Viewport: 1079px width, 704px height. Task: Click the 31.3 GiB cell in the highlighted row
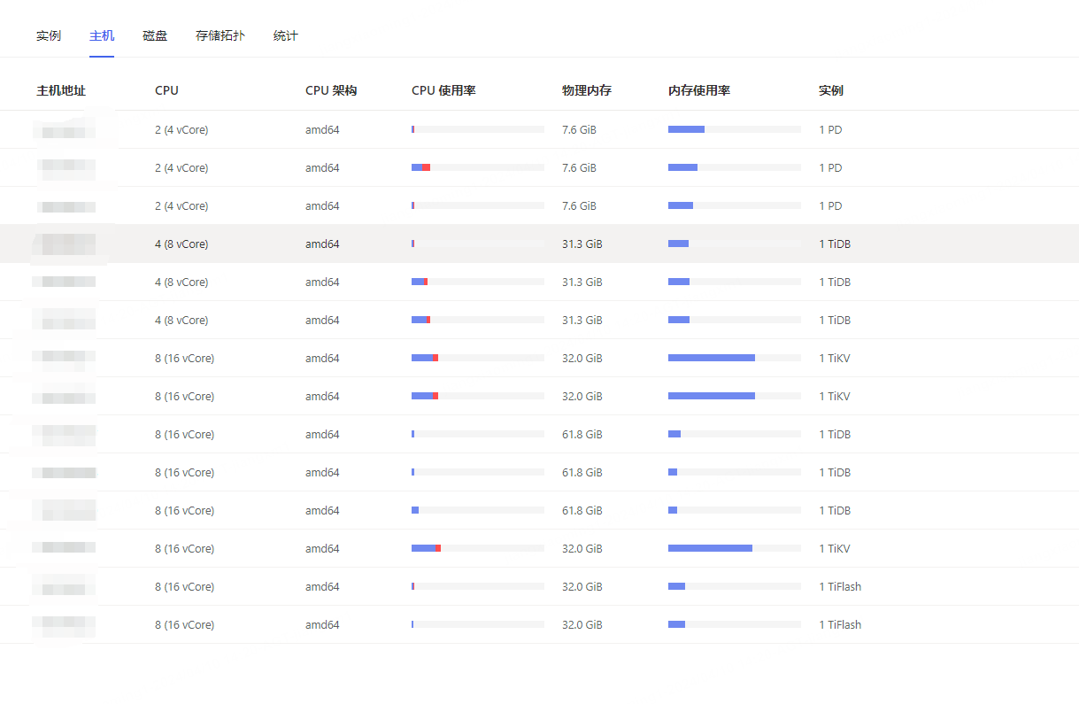point(582,244)
